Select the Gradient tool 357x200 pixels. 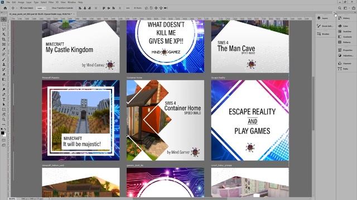(x=4, y=79)
